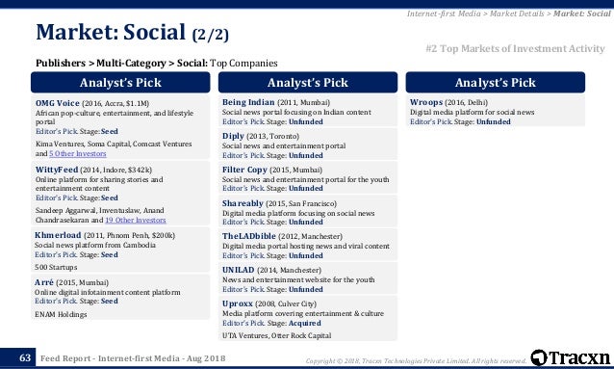This screenshot has width=614, height=369.
Task: Select the WittyFeed company name
Action: pos(57,170)
